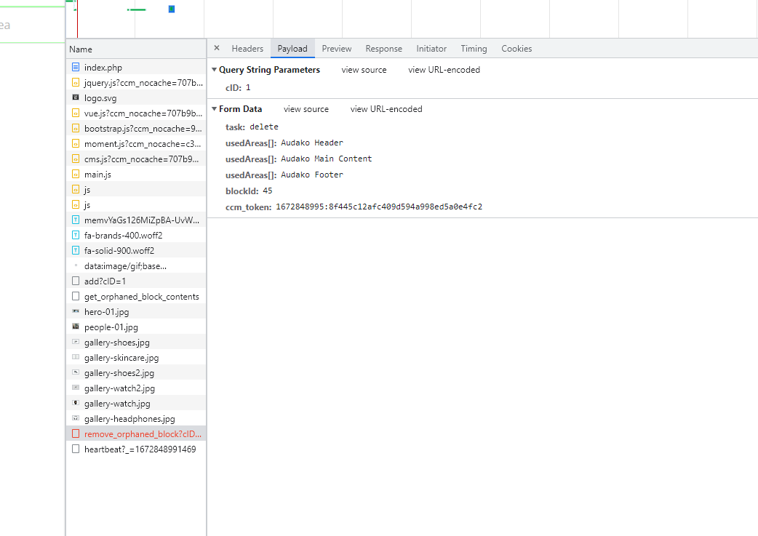Open the Timing tab
This screenshot has width=758, height=536.
pos(474,48)
